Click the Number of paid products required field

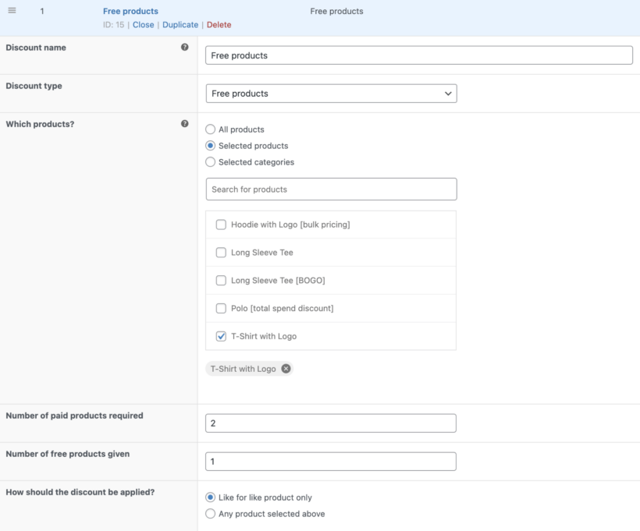coord(331,423)
